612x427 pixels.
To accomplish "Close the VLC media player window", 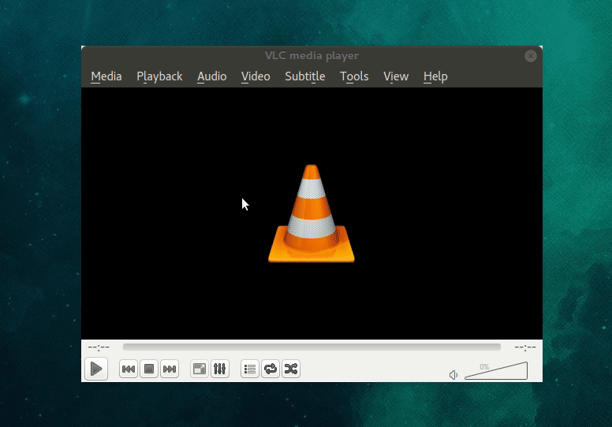I will [531, 56].
